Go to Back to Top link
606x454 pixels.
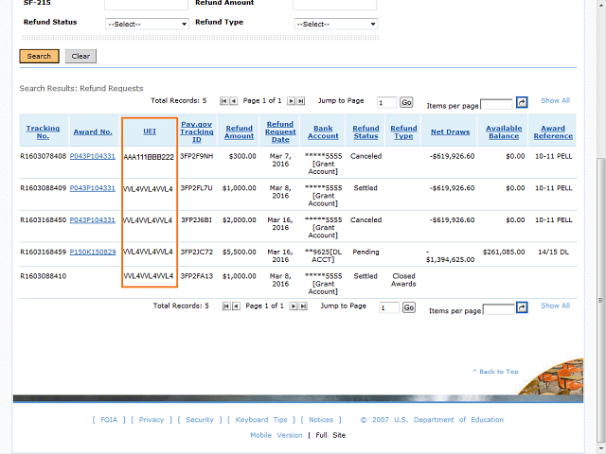pos(495,372)
